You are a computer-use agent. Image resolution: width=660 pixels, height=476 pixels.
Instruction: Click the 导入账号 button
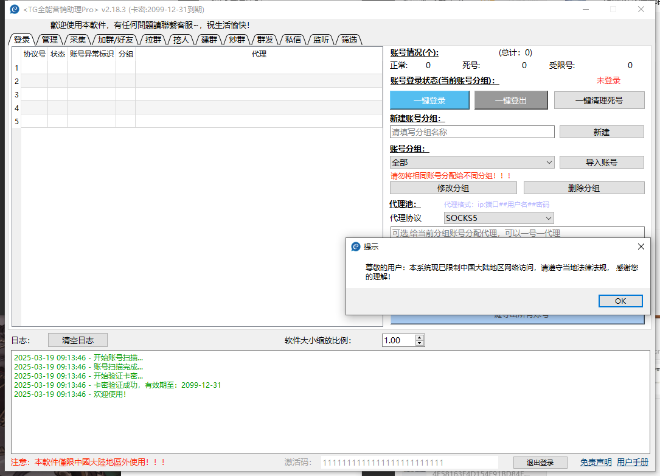coord(602,163)
